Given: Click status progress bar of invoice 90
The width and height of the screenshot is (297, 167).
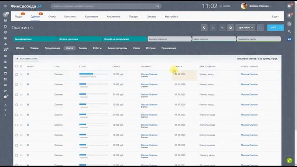Looking at the screenshot, I should coord(93,124).
